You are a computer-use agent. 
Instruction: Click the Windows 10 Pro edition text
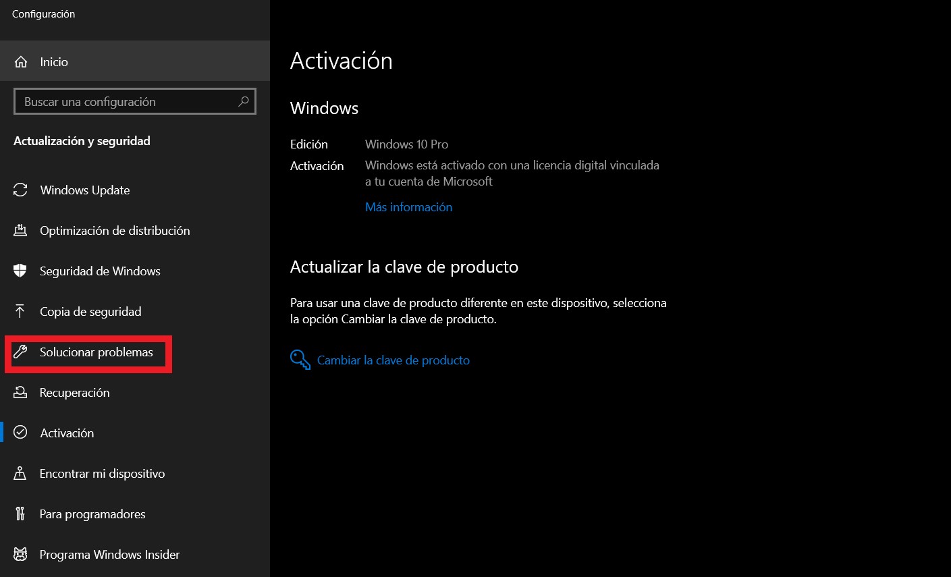406,144
